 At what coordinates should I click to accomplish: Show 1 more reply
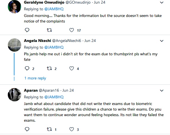pos(35,78)
